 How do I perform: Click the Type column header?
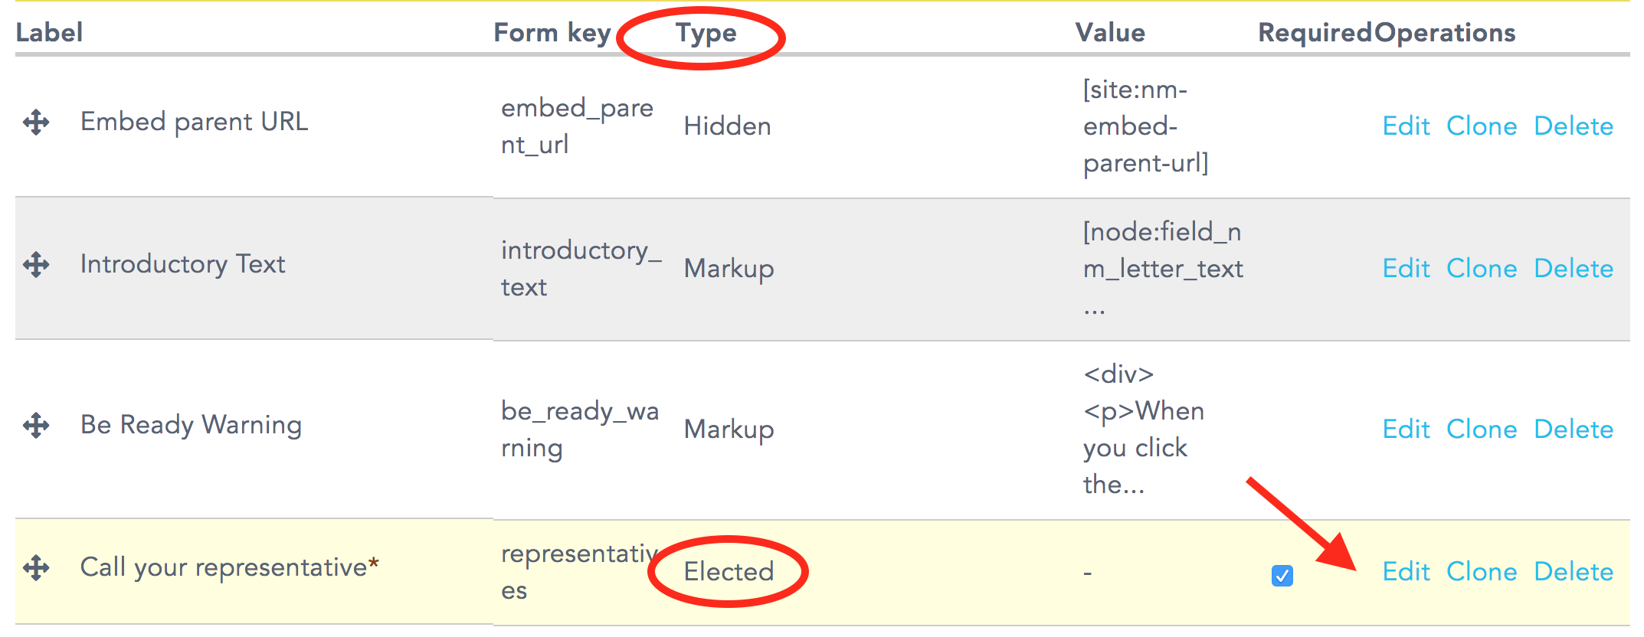[706, 34]
